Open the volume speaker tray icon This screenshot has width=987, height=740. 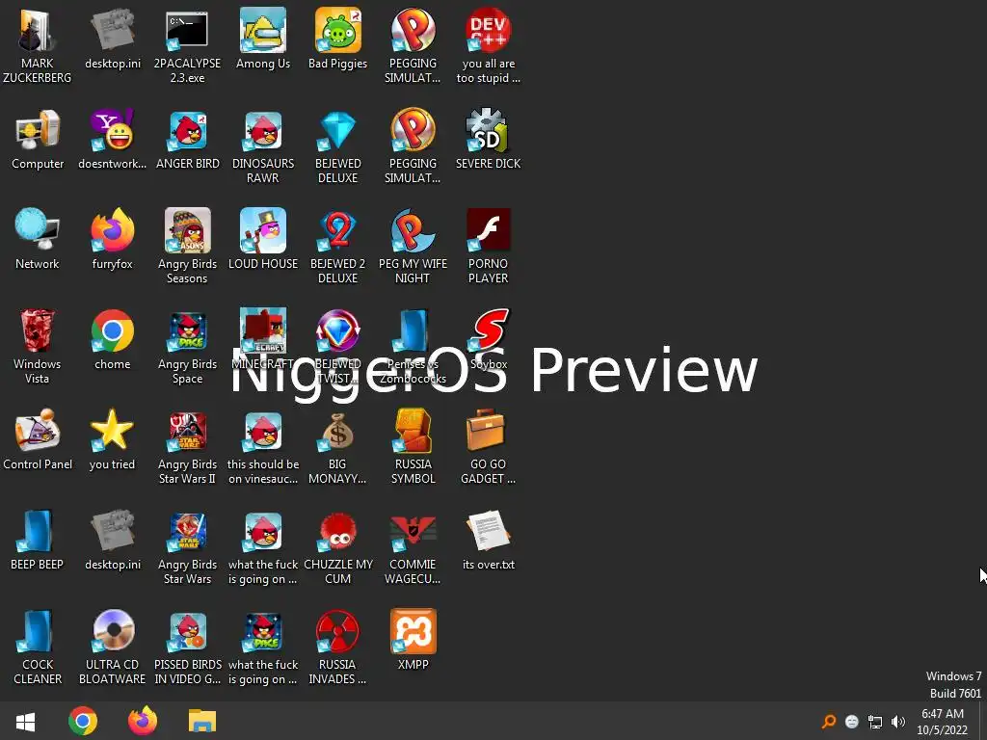[x=898, y=721]
